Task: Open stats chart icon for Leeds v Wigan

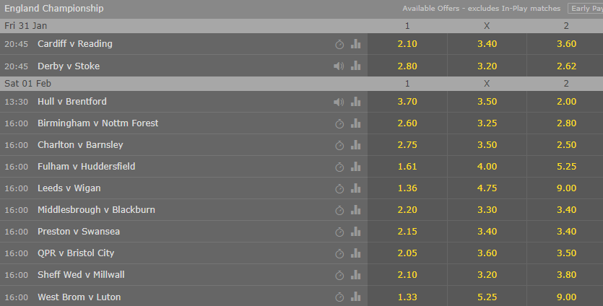Action: (x=356, y=188)
